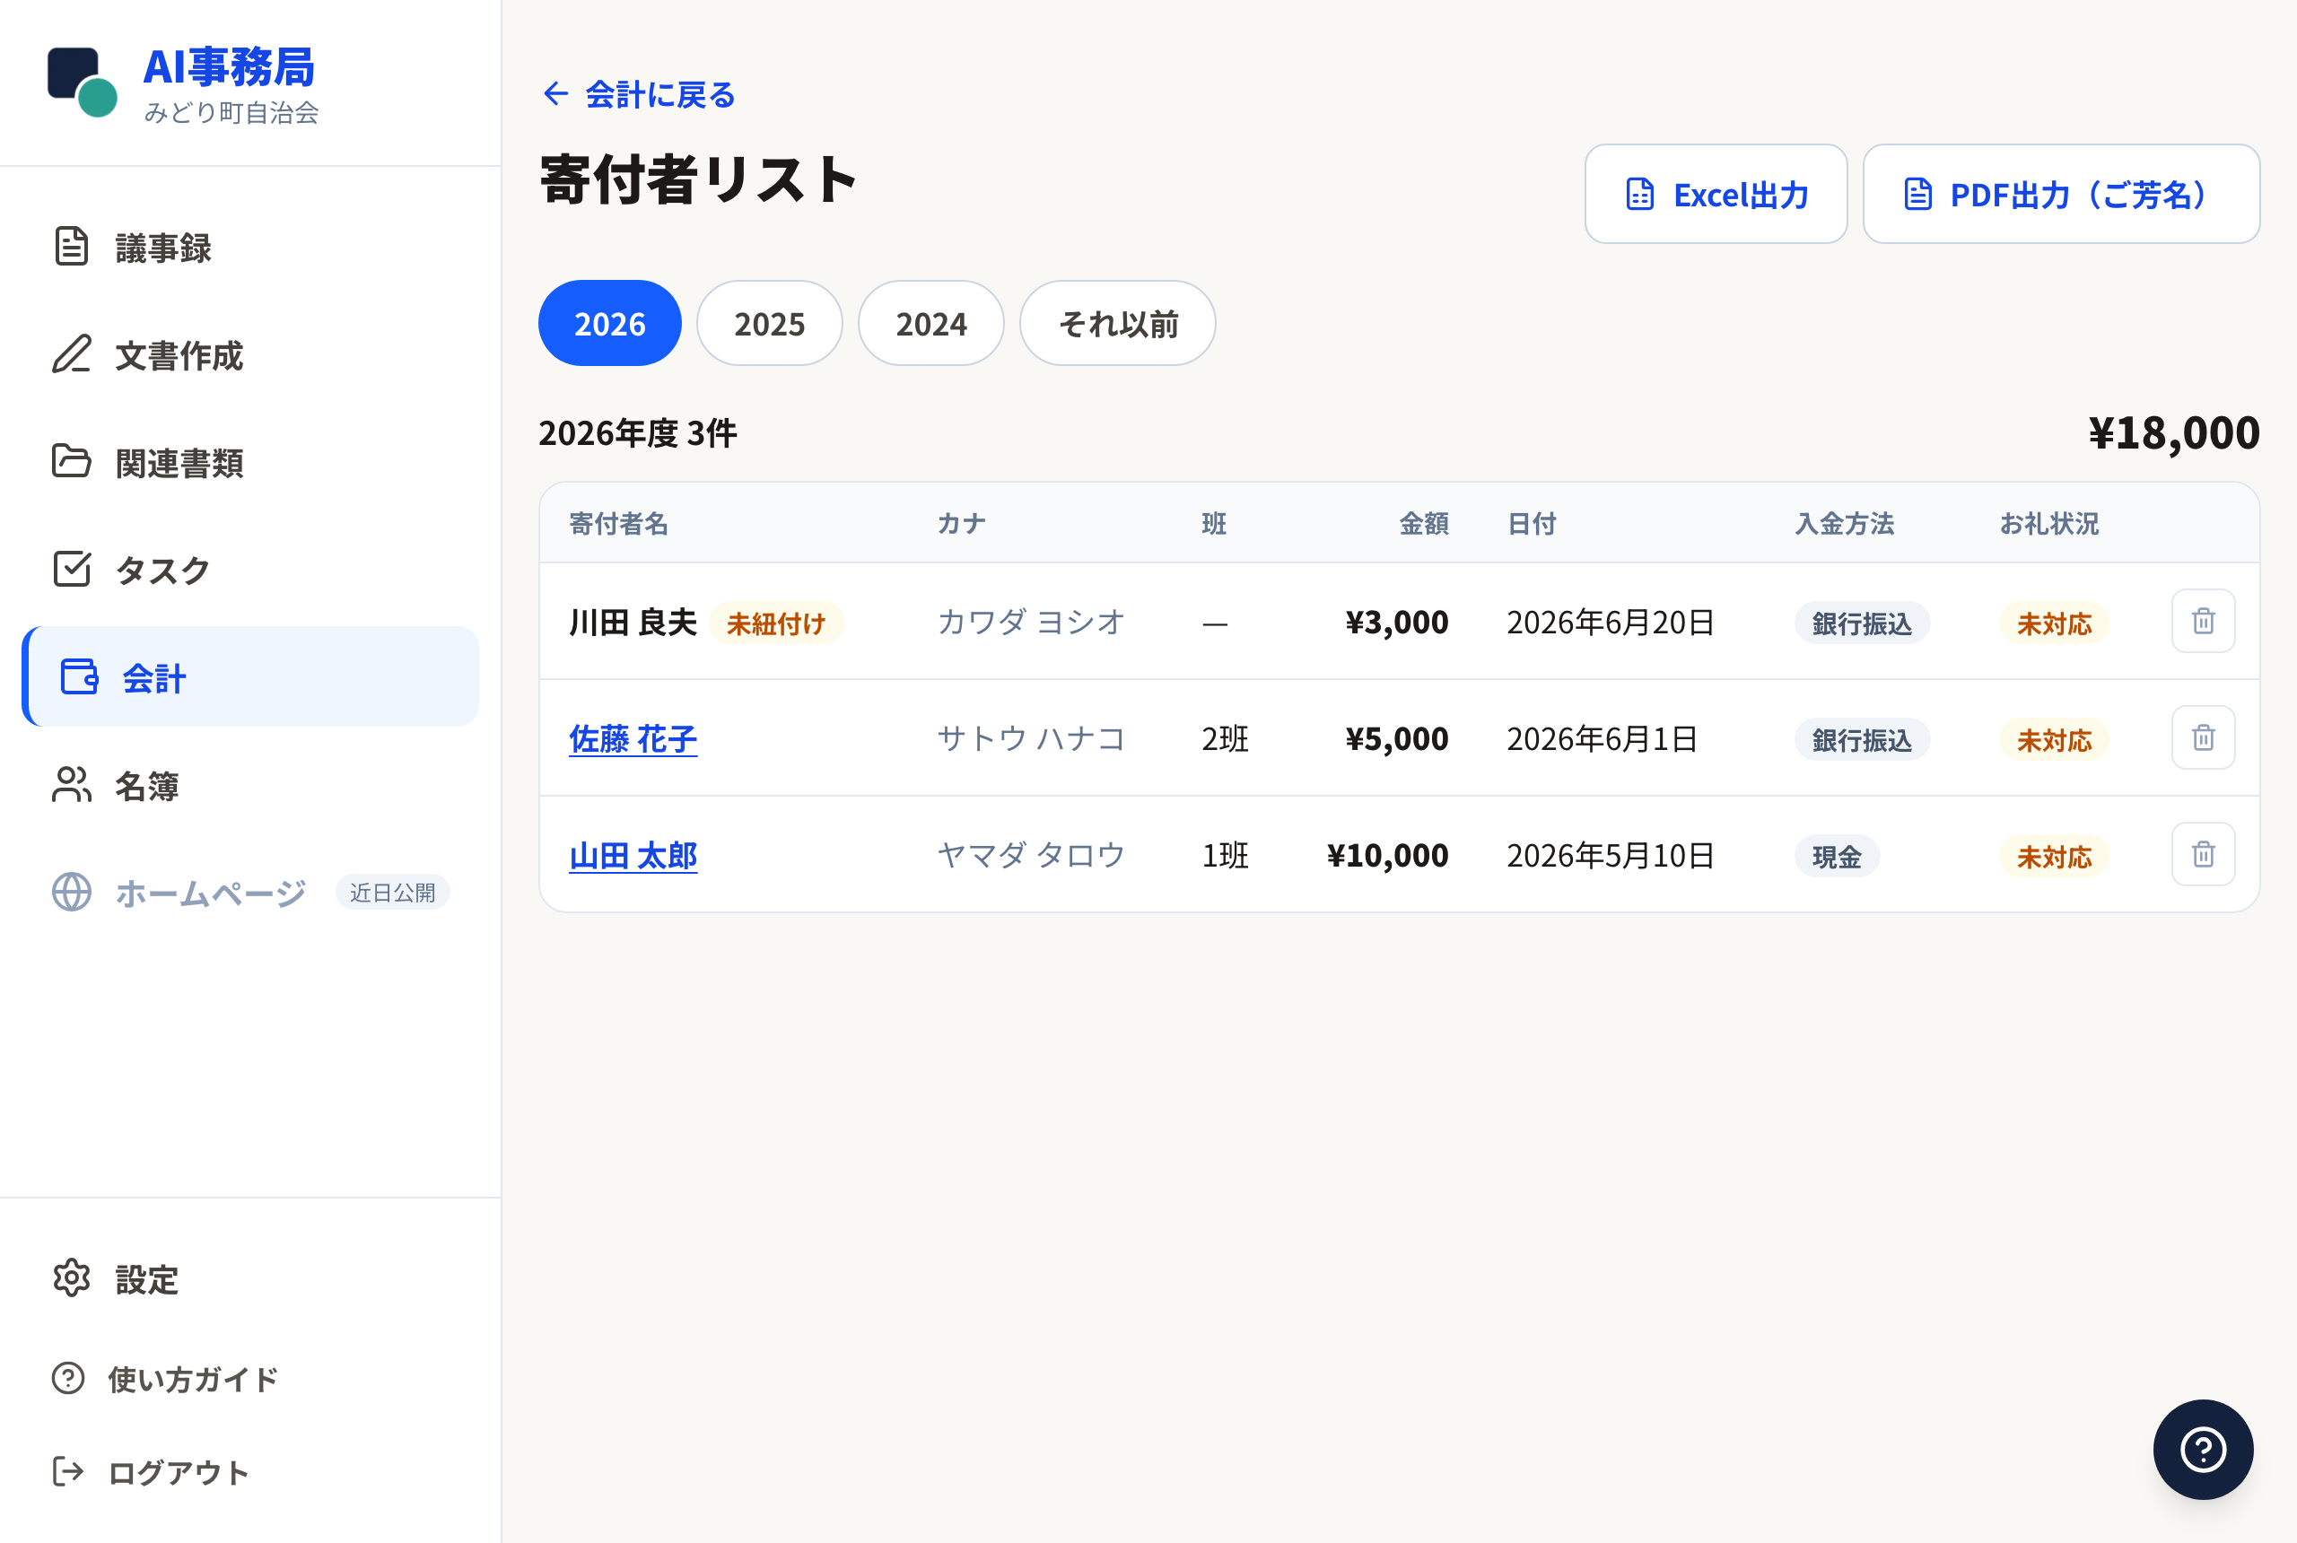
Task: Open 議事録 in the sidebar
Action: 250,247
